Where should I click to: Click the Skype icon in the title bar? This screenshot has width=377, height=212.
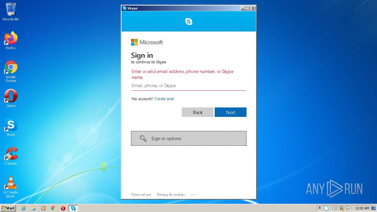[125, 8]
